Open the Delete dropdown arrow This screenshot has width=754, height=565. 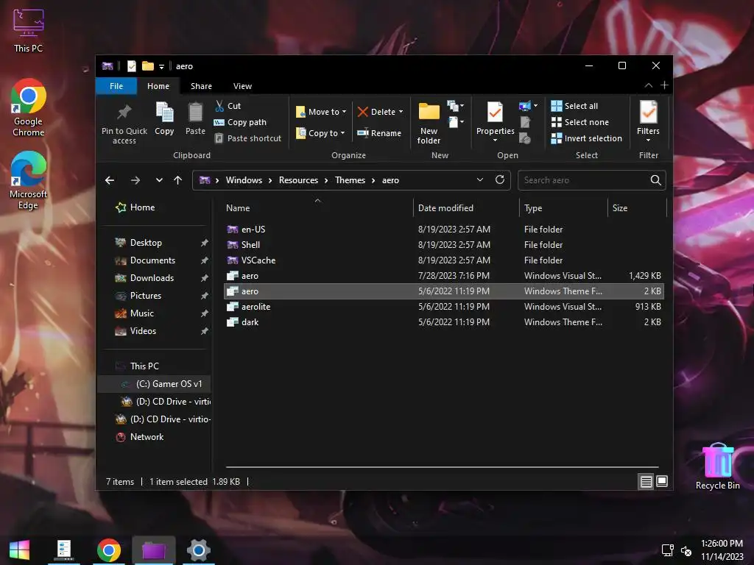tap(401, 112)
